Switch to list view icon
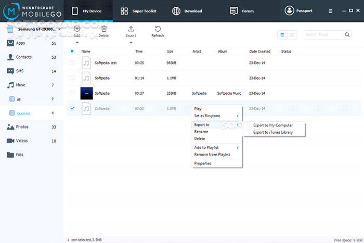This screenshot has height=243, width=364. [x=282, y=35]
